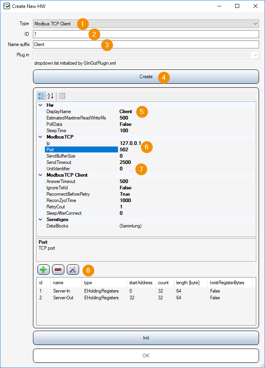Screen dimensions: 265x368
Task: Click the startAddress column header
Action: pyautogui.click(x=141, y=283)
